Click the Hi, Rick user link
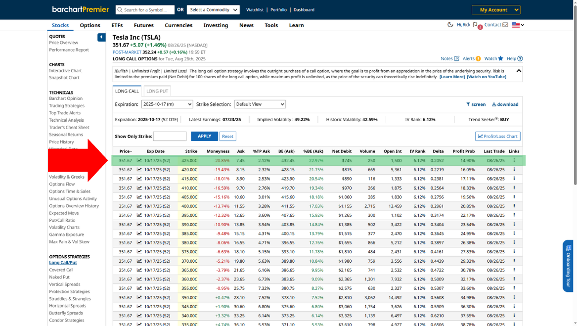Viewport: 577px width, 326px height. point(463,25)
